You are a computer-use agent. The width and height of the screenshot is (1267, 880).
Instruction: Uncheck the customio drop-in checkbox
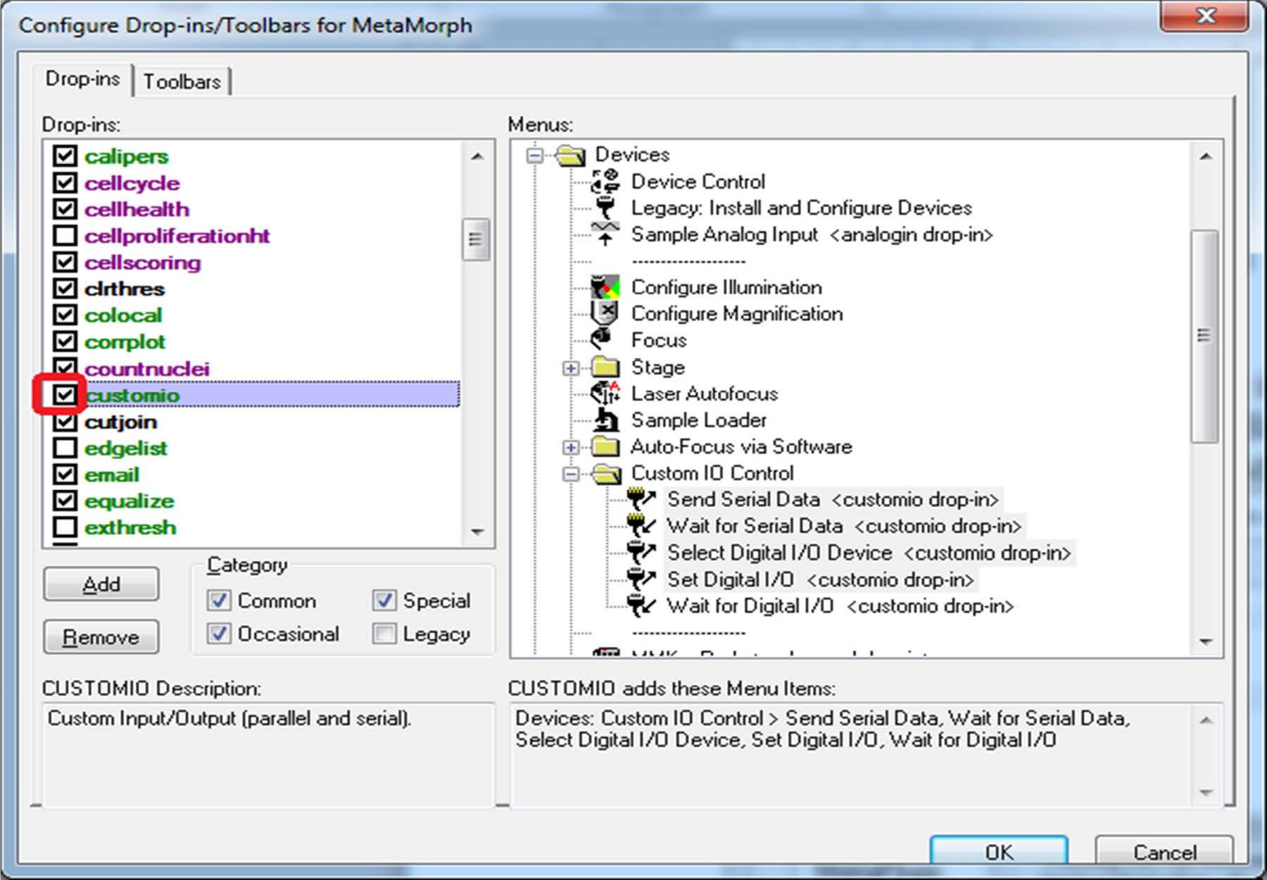(x=65, y=395)
